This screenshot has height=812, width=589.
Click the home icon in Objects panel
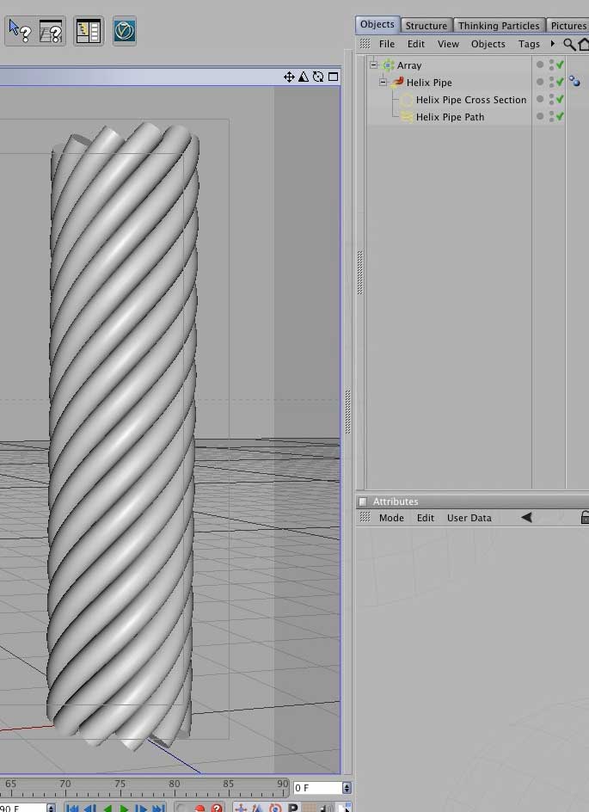584,45
